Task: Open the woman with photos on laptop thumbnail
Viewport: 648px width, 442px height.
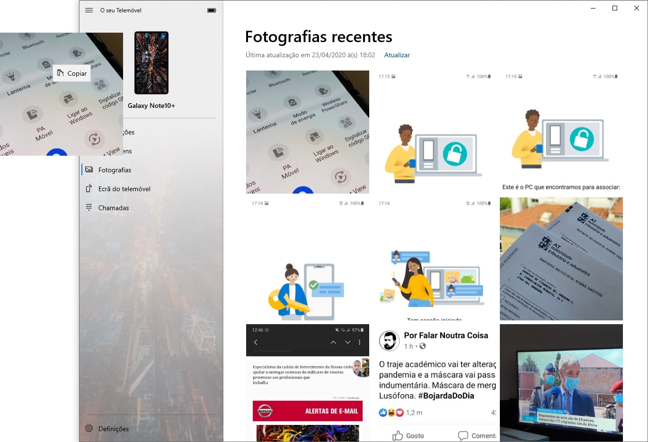Action: tap(435, 259)
